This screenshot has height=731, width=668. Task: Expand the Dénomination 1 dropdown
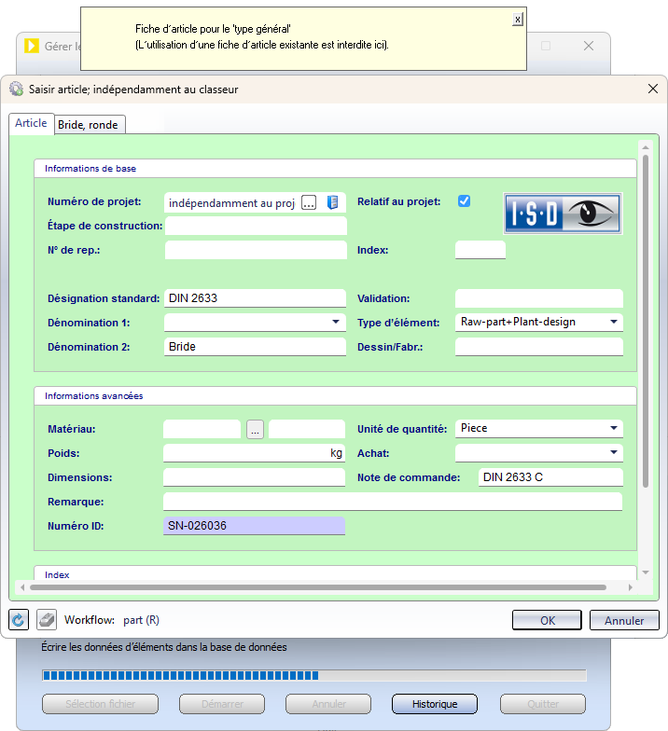click(336, 322)
